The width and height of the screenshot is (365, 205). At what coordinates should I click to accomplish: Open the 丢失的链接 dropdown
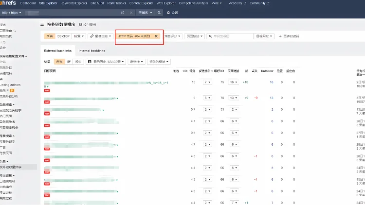coord(159,62)
